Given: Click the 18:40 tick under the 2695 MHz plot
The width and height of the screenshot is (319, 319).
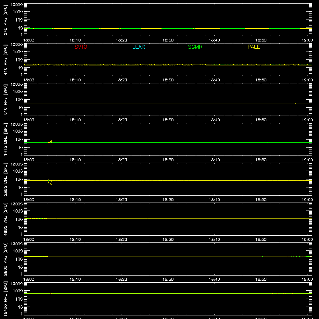Looking at the screenshot, I should coord(215,200).
